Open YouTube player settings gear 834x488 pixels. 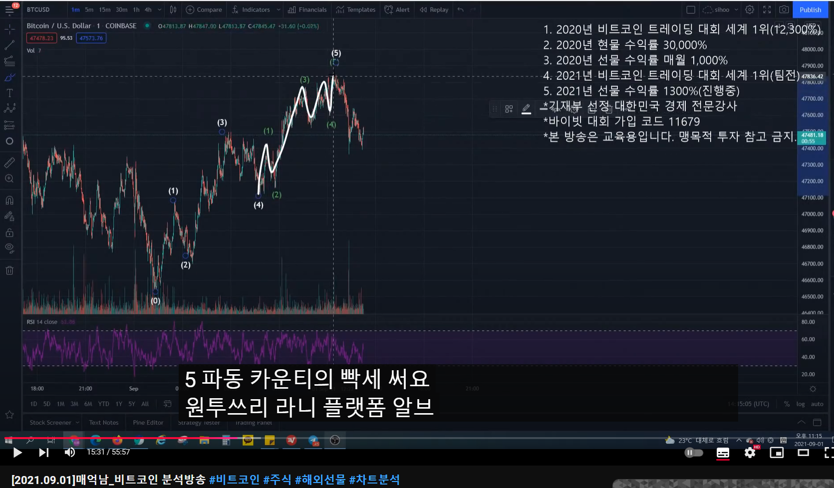[x=750, y=453]
